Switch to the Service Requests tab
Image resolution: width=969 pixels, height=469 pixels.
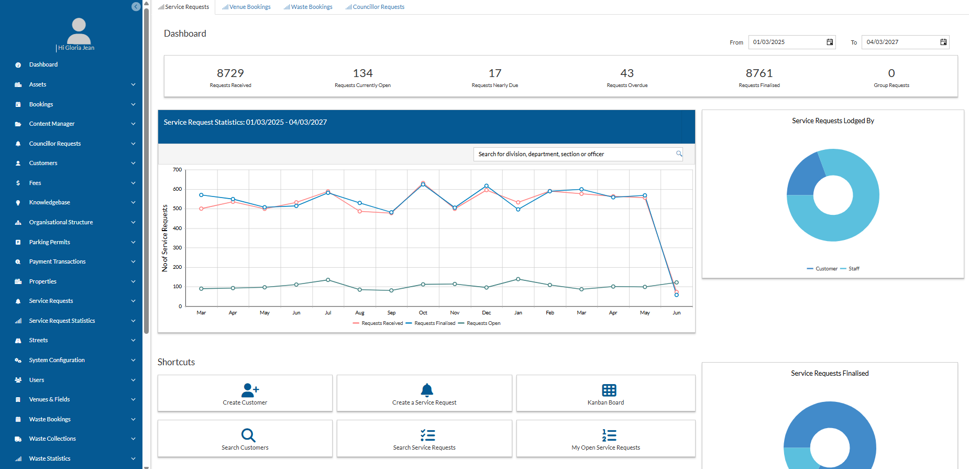click(x=184, y=7)
